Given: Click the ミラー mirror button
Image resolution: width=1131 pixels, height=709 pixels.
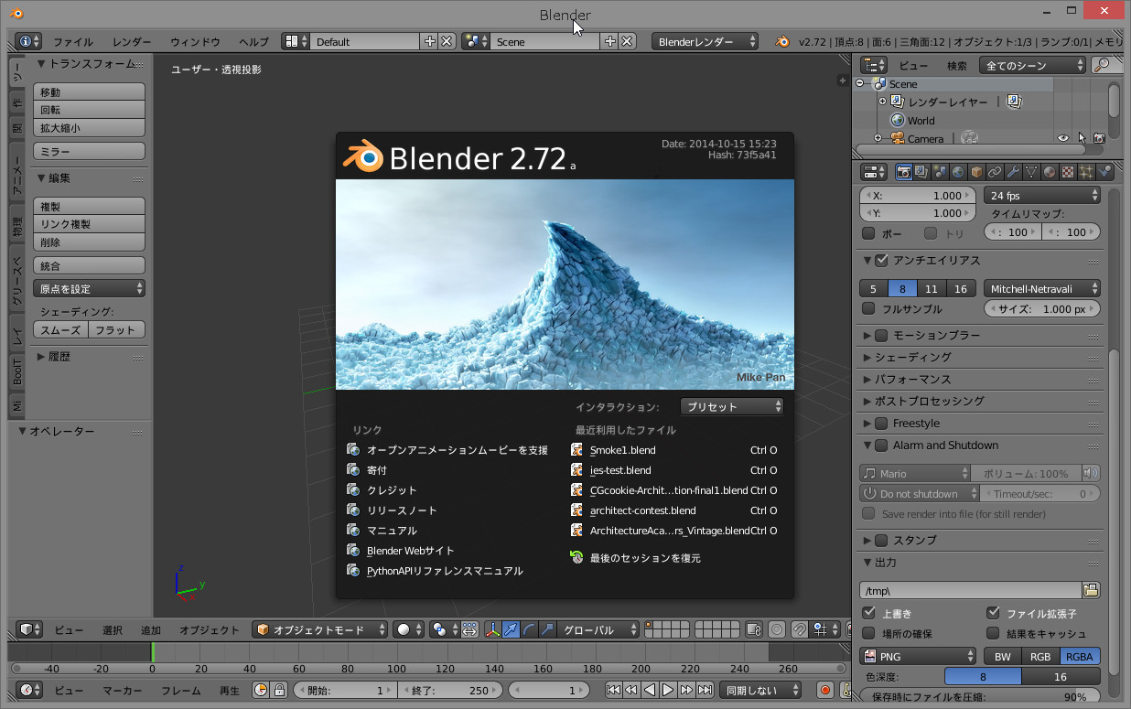Looking at the screenshot, I should coord(90,152).
